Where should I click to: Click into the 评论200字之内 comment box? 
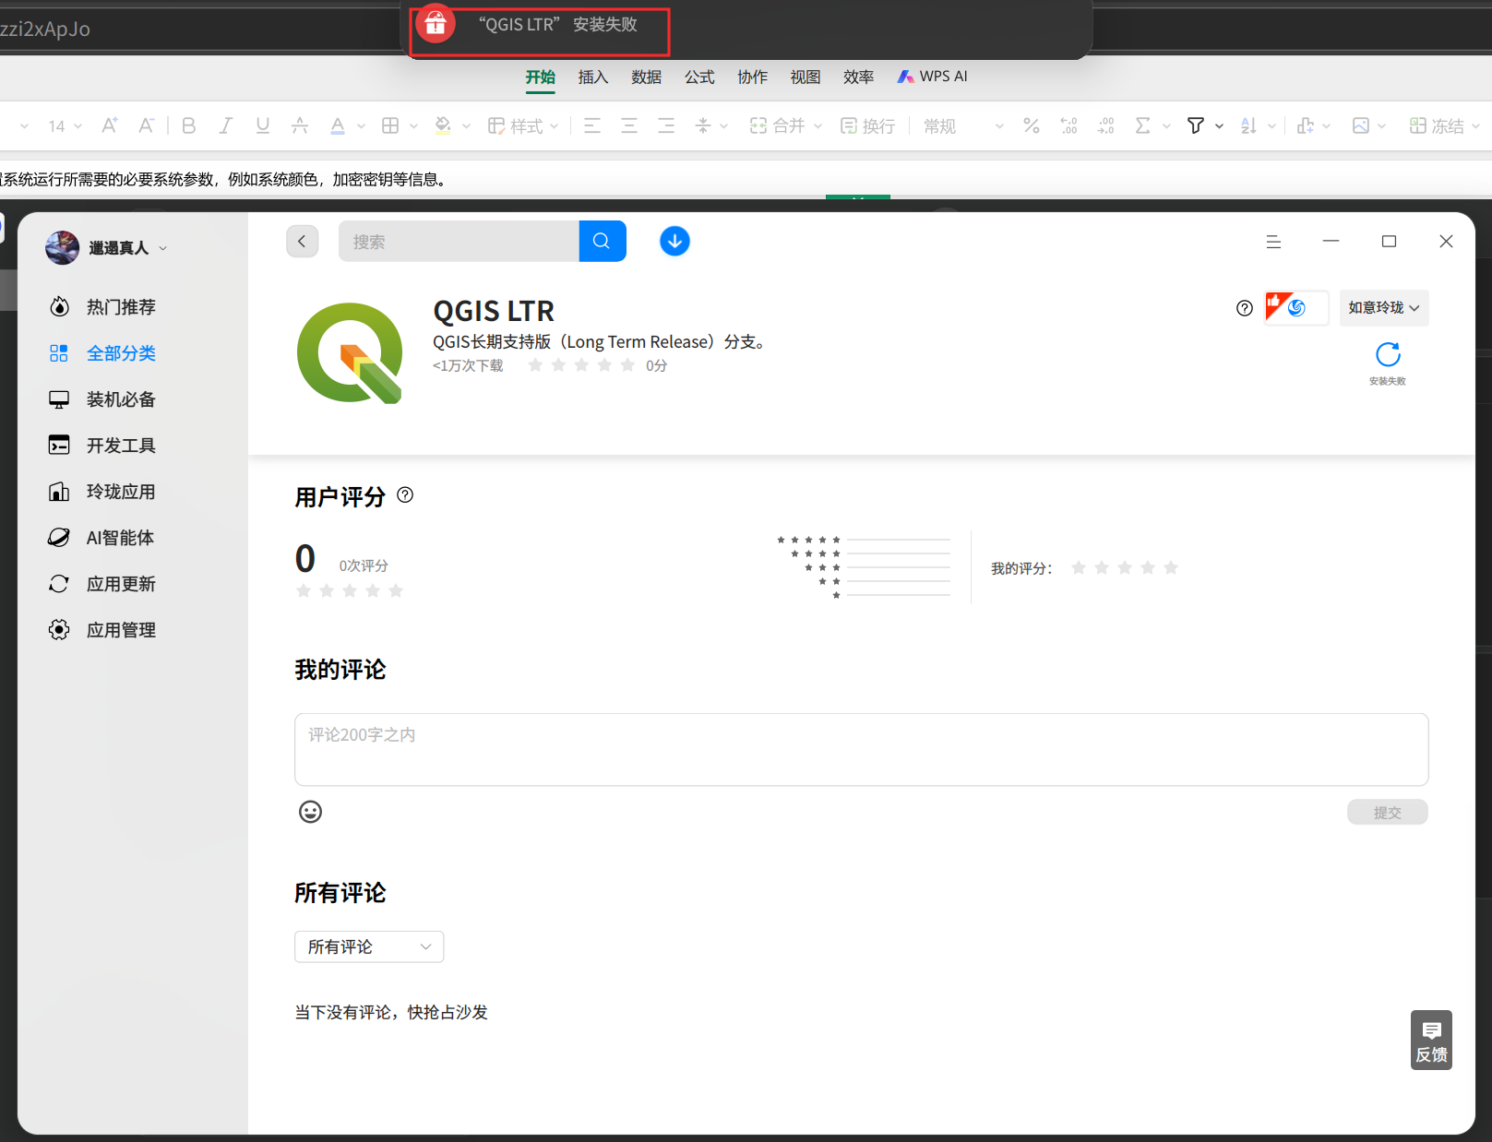tap(861, 749)
